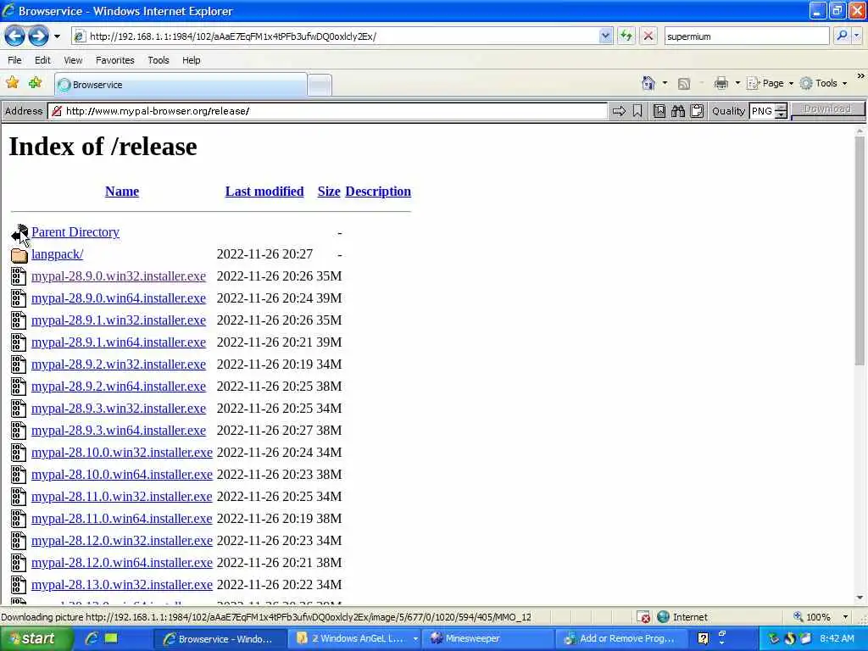Launch Internet Explorer from quick launch
Screen dimensions: 868x651
coord(91,639)
